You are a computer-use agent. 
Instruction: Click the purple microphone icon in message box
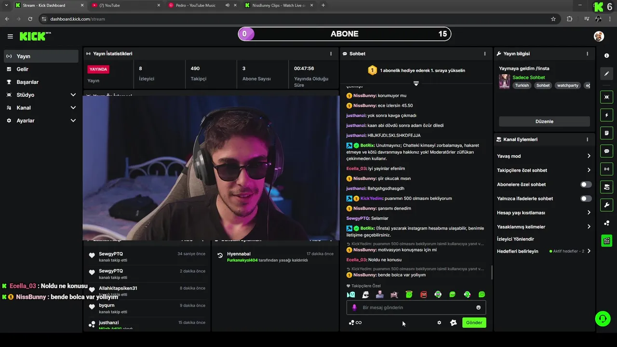pos(354,307)
